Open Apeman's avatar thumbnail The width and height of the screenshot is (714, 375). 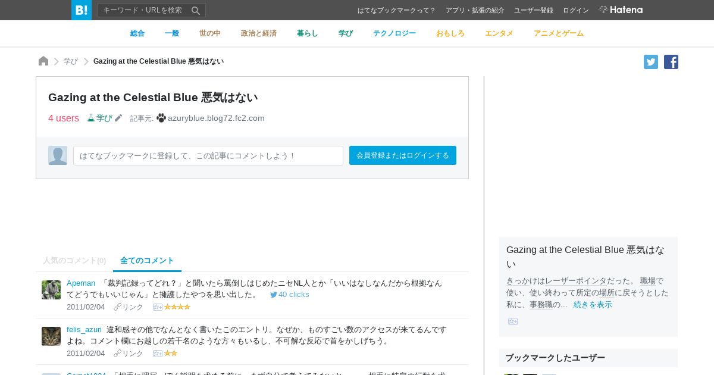tap(51, 290)
